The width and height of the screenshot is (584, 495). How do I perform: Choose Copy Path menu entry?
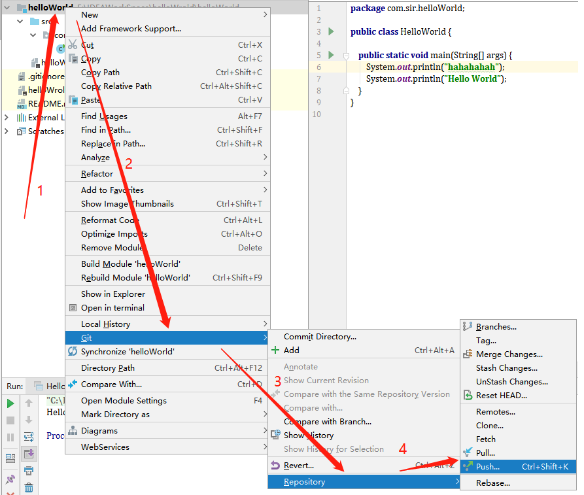167,73
